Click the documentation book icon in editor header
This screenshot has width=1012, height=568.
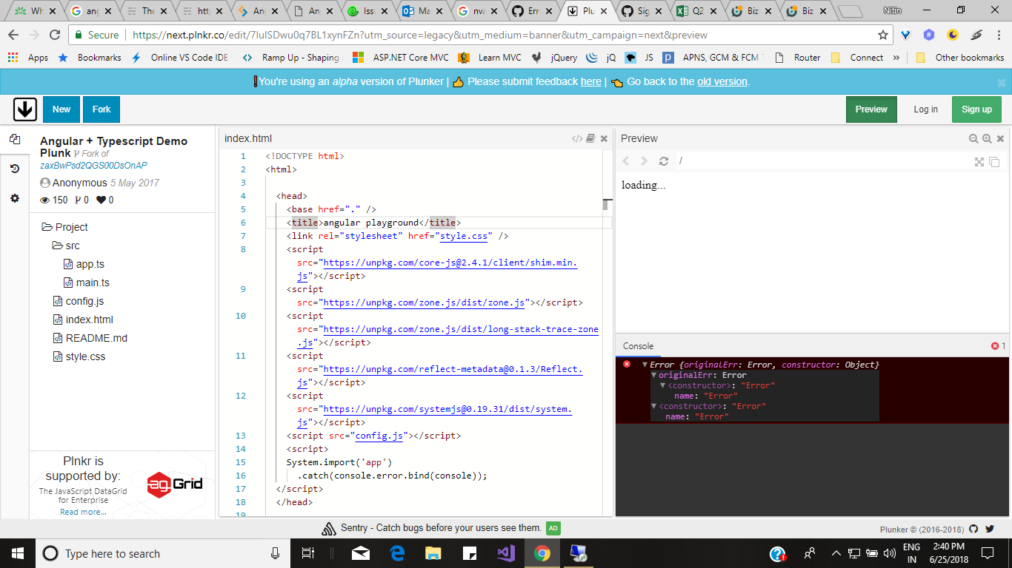(x=590, y=138)
